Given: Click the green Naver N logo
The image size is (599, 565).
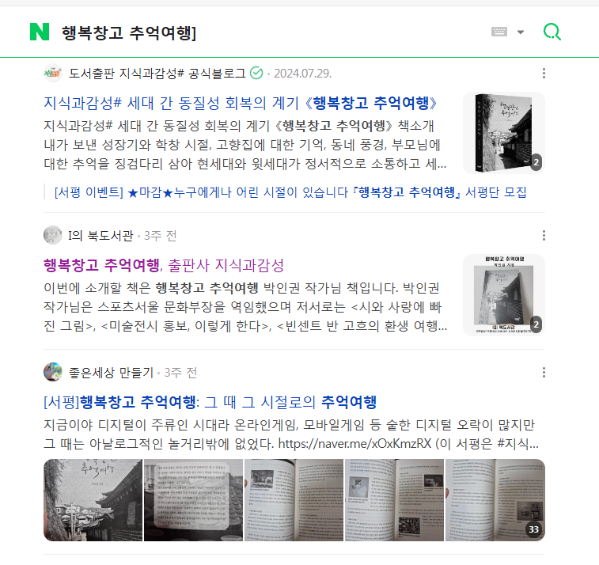Looking at the screenshot, I should coord(40,32).
